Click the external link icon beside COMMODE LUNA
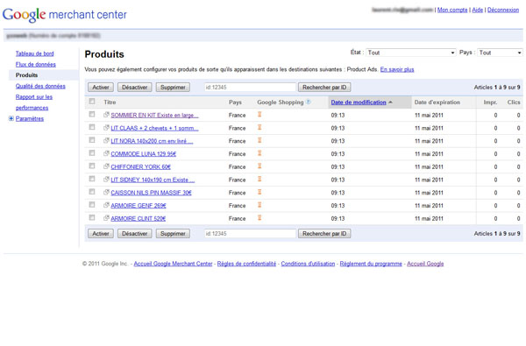 [x=106, y=153]
